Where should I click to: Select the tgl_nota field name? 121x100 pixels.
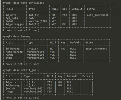(12, 18)
